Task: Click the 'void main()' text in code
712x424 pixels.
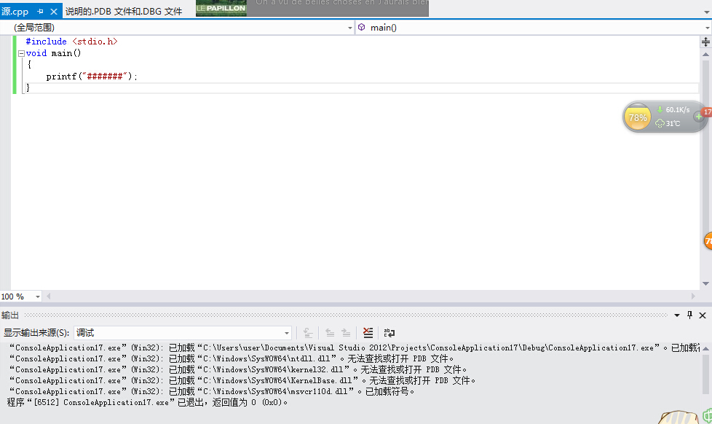Action: (54, 53)
